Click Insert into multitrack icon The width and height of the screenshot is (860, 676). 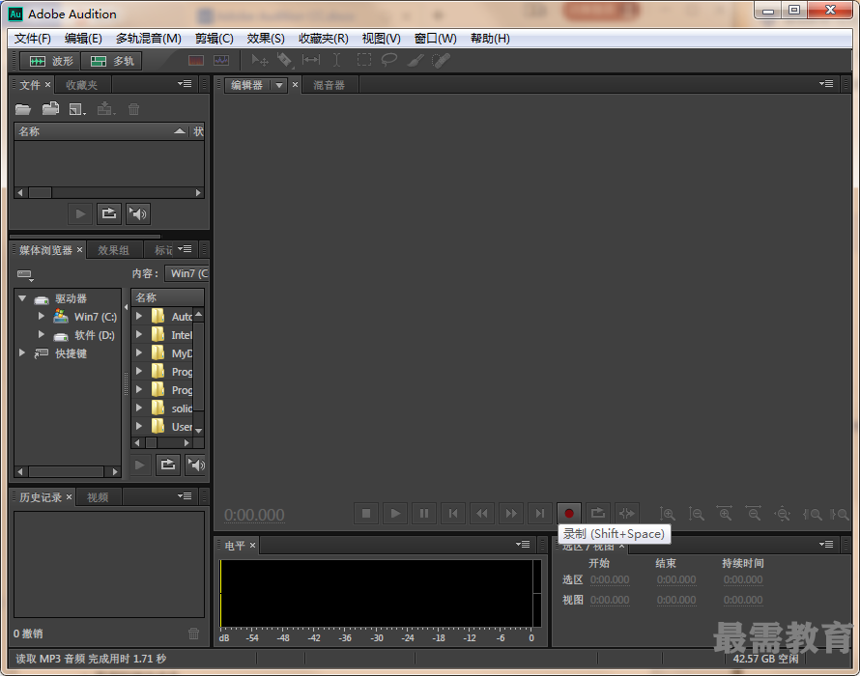pos(106,108)
